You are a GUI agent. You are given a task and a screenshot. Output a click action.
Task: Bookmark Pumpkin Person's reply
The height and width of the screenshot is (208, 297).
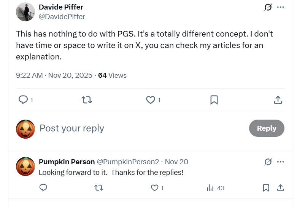pos(266,188)
